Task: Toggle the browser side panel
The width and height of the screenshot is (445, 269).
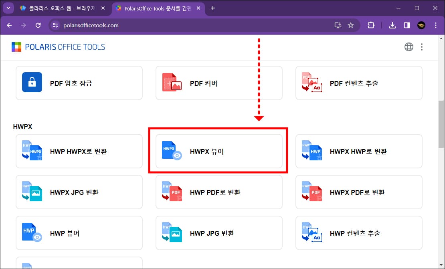Action: pos(407,25)
